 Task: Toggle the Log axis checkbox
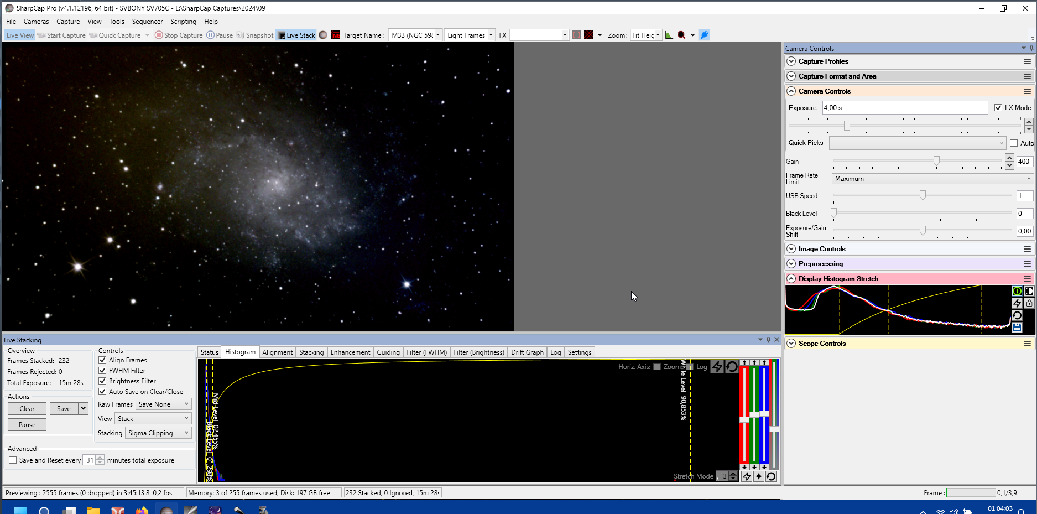click(x=690, y=367)
